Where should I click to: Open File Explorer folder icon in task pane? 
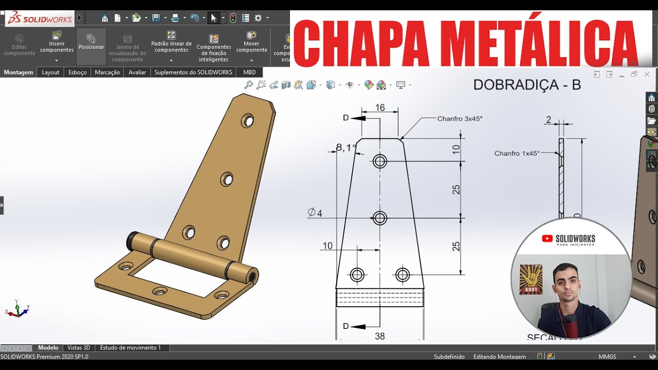tap(652, 121)
